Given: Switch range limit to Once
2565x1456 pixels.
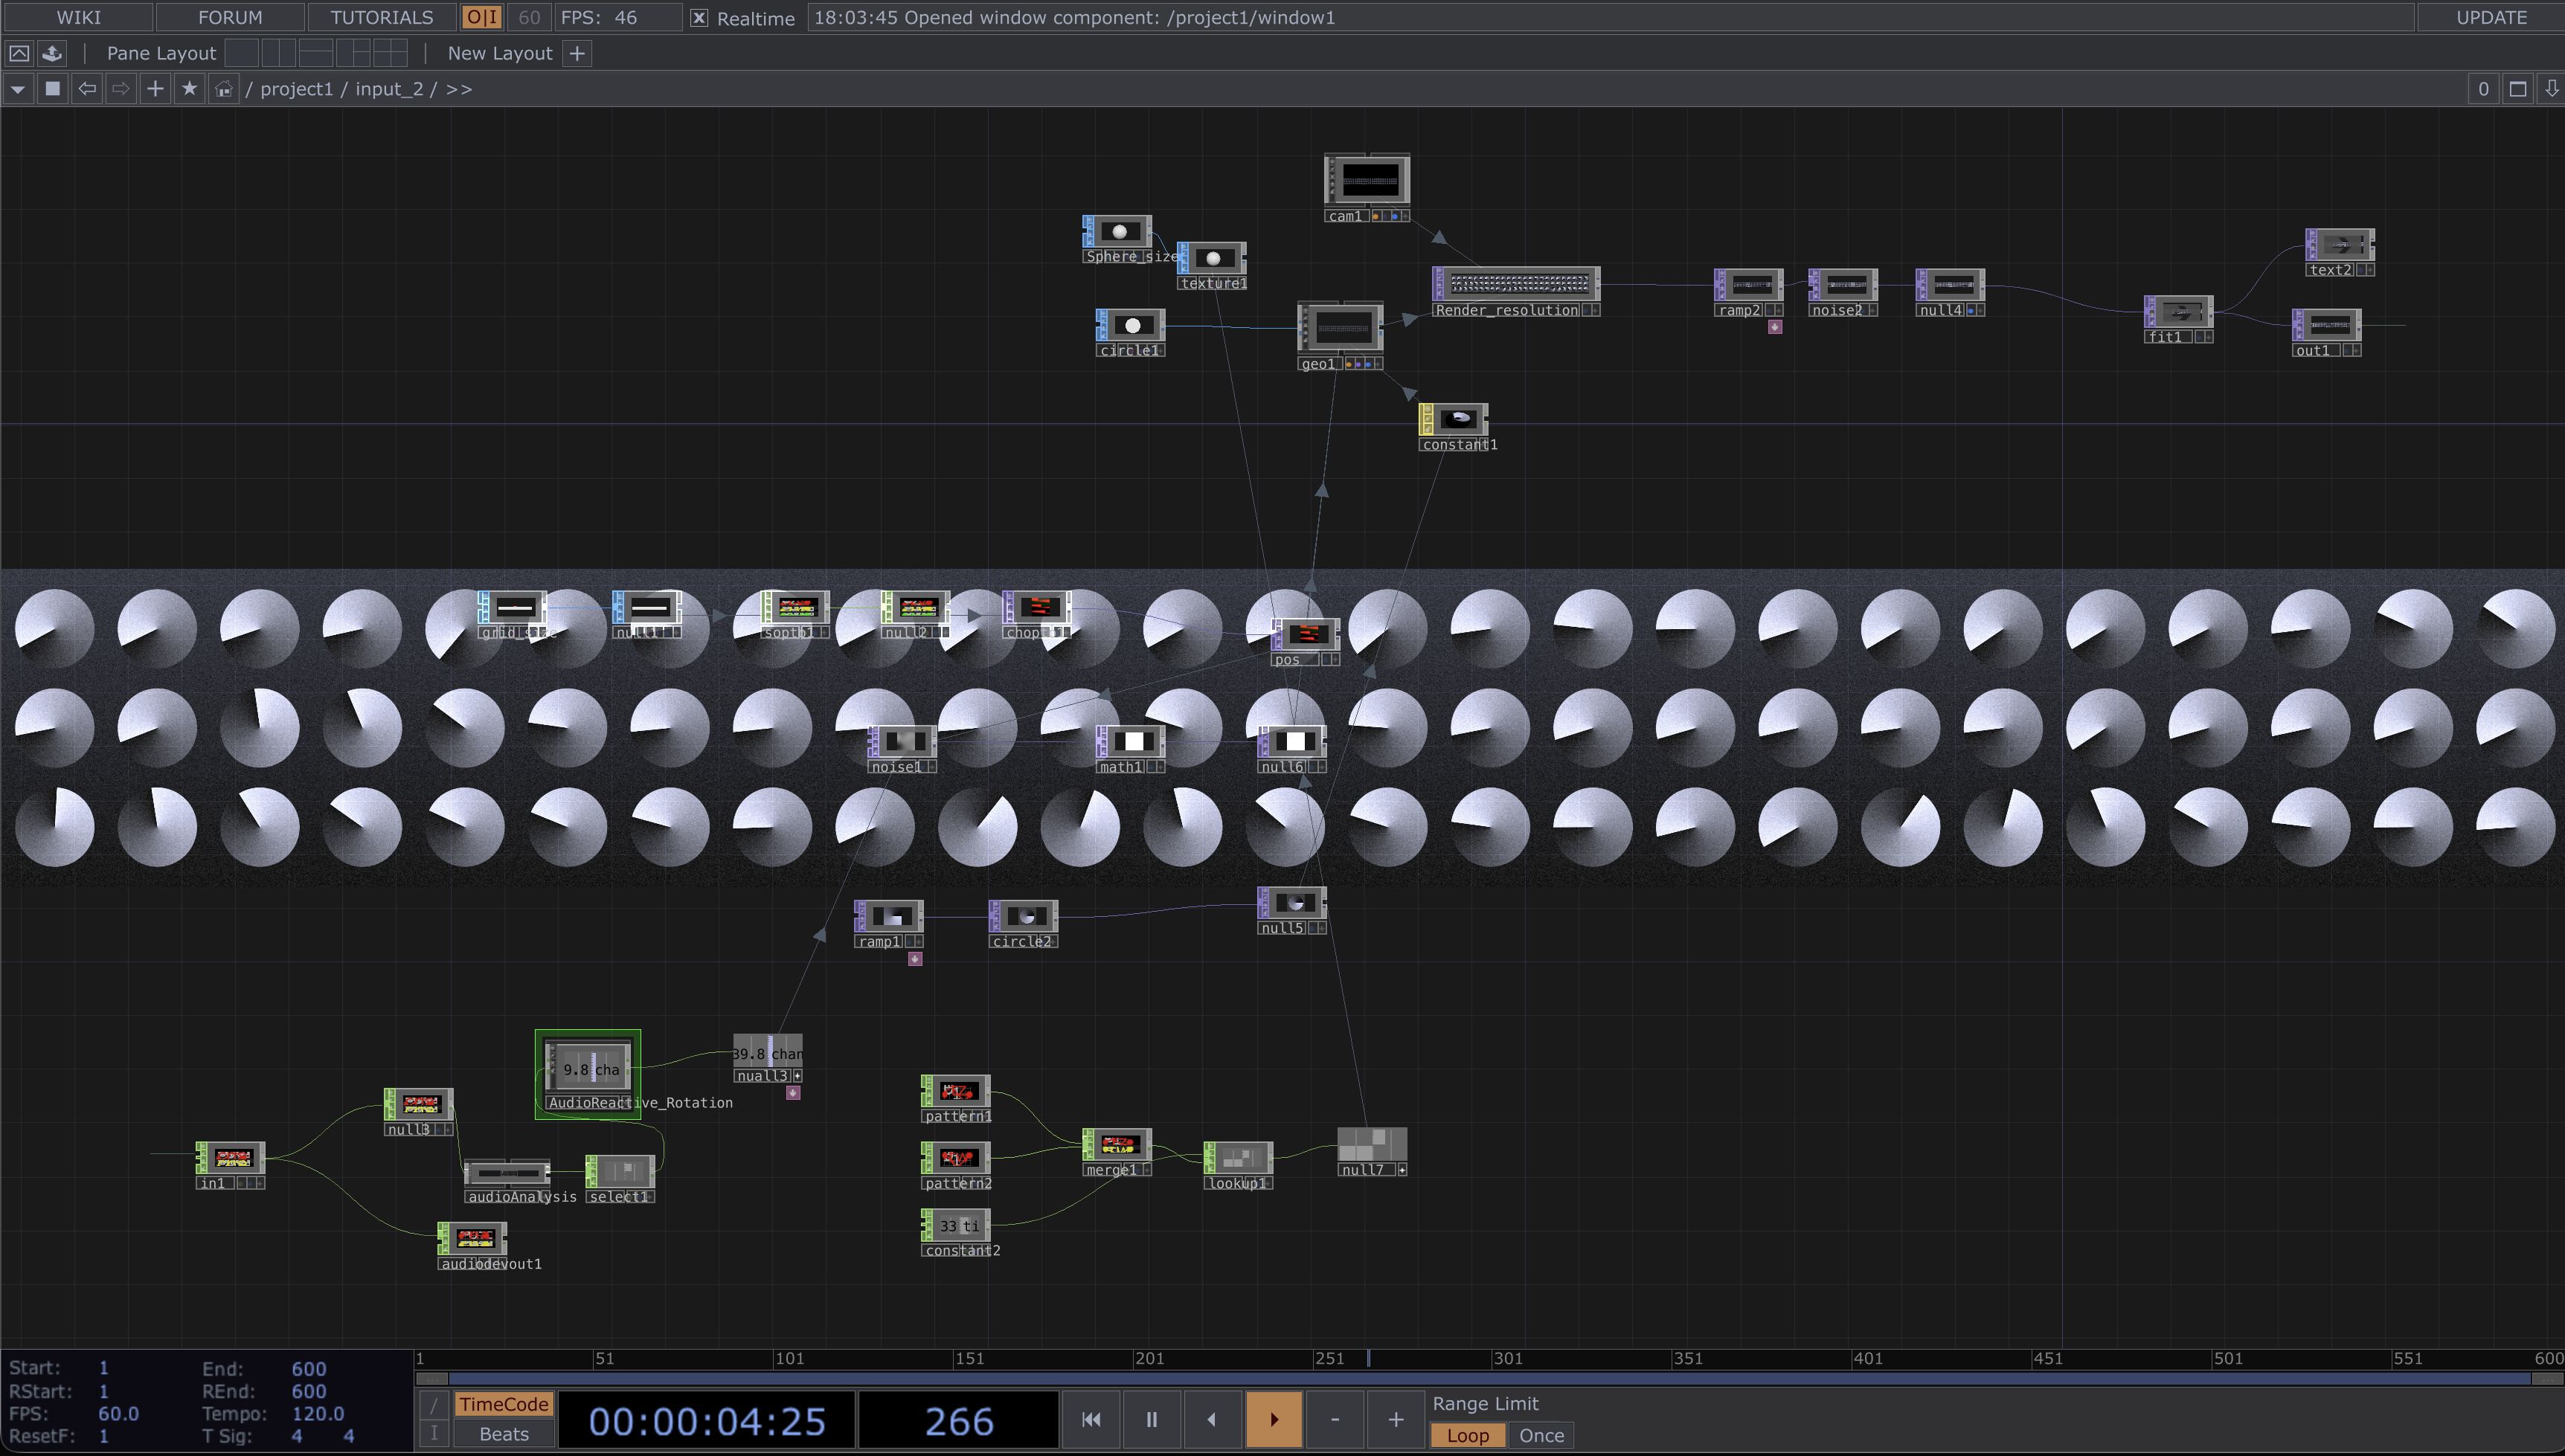Looking at the screenshot, I should click(x=1541, y=1435).
